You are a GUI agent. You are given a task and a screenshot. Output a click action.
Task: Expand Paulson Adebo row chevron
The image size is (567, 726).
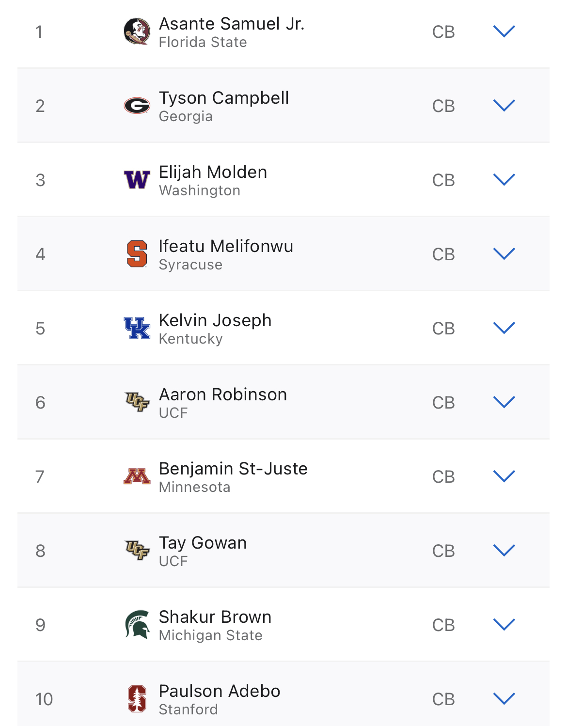pyautogui.click(x=504, y=699)
